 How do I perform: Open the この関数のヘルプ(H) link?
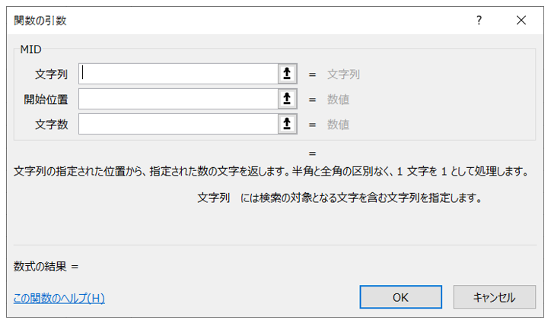[59, 298]
